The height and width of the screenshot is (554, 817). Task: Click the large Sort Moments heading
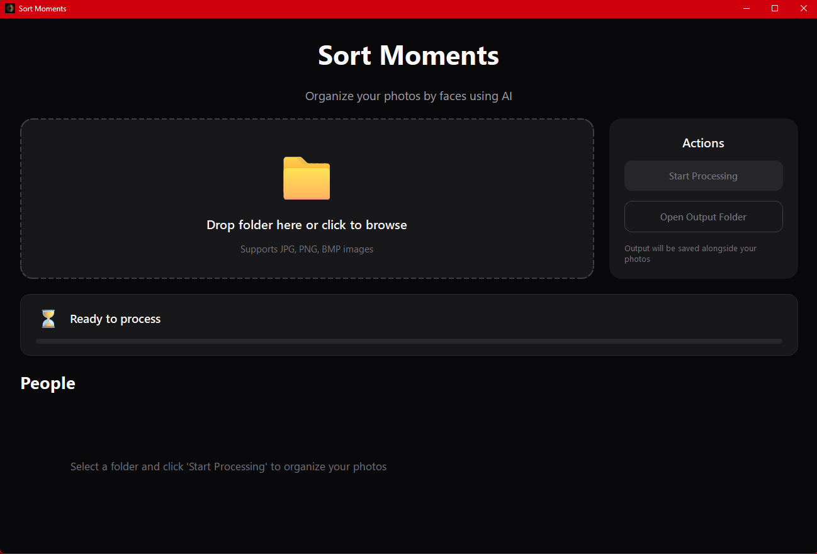click(408, 56)
